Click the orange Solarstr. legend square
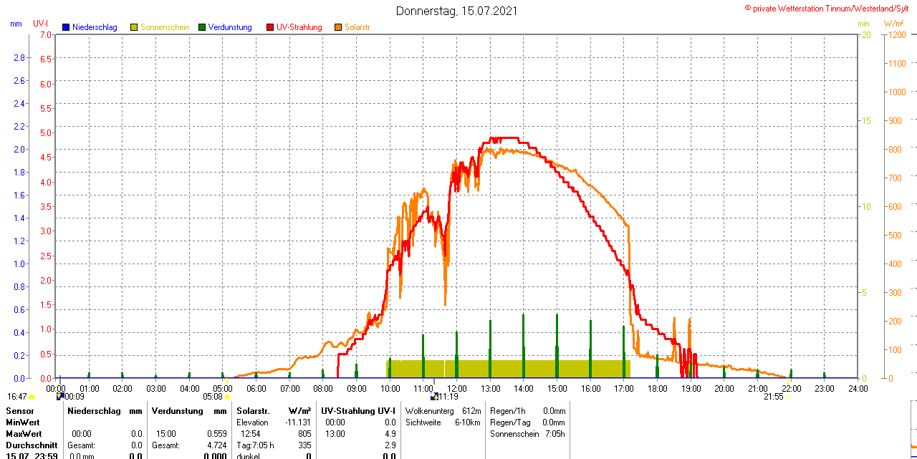The width and height of the screenshot is (917, 459). pyautogui.click(x=338, y=27)
